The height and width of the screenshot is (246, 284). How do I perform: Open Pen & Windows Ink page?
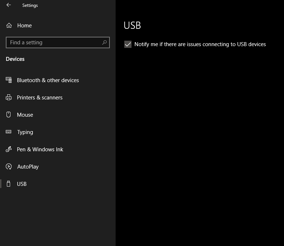coord(40,149)
